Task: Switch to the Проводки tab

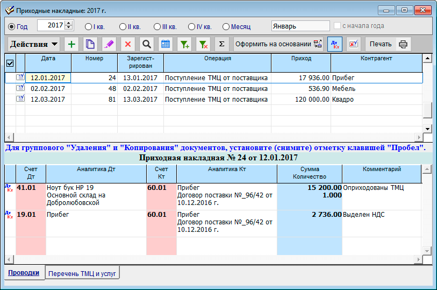Action: [24, 273]
